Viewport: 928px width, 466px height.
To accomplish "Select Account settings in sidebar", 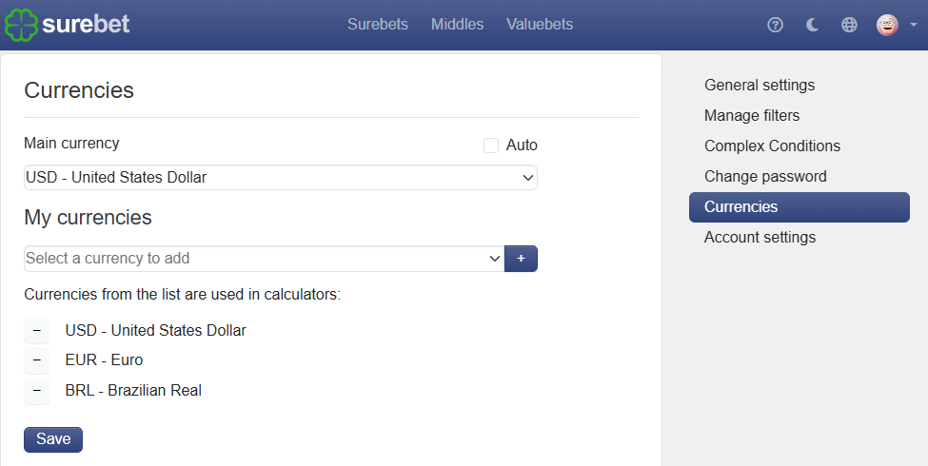I will [x=760, y=237].
